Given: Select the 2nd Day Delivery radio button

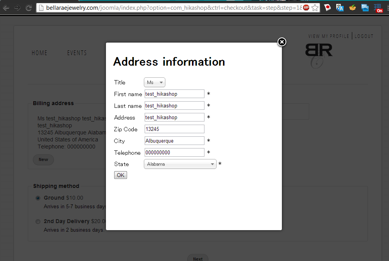Looking at the screenshot, I should 38,222.
